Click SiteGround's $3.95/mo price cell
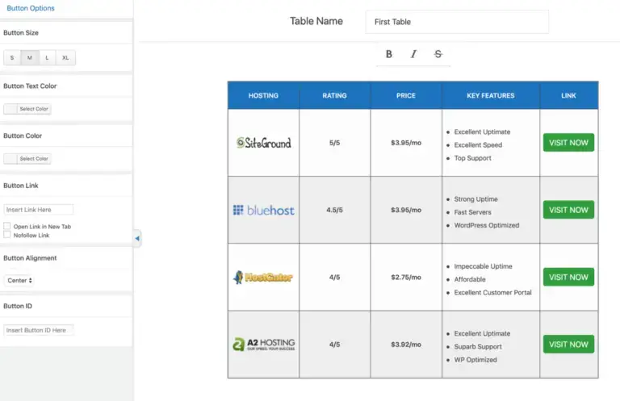The image size is (620, 401). [x=406, y=143]
